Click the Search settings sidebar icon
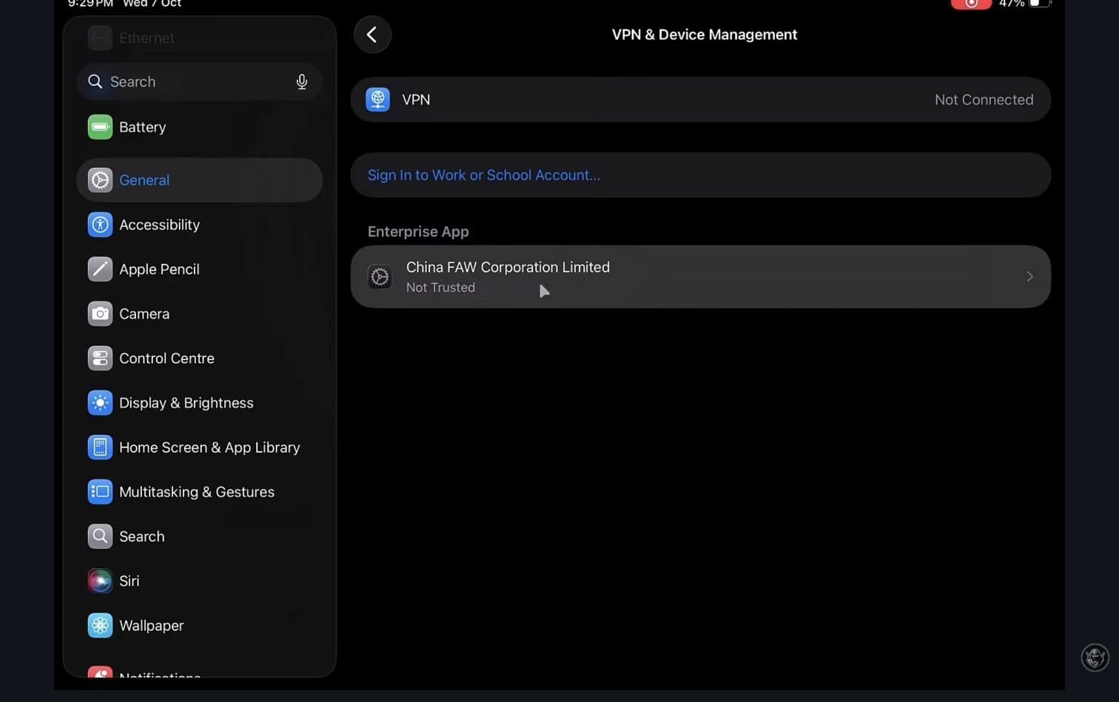The image size is (1119, 702). pos(100,536)
